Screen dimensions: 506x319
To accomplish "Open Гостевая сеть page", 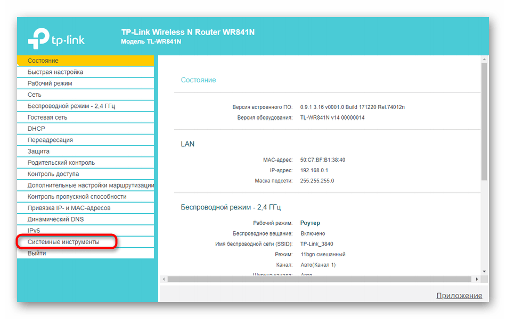I will [47, 117].
